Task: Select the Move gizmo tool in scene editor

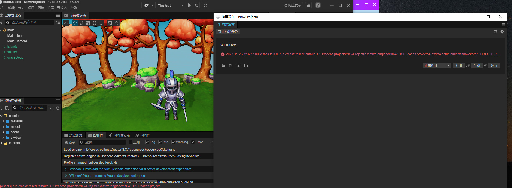Action: [75, 23]
